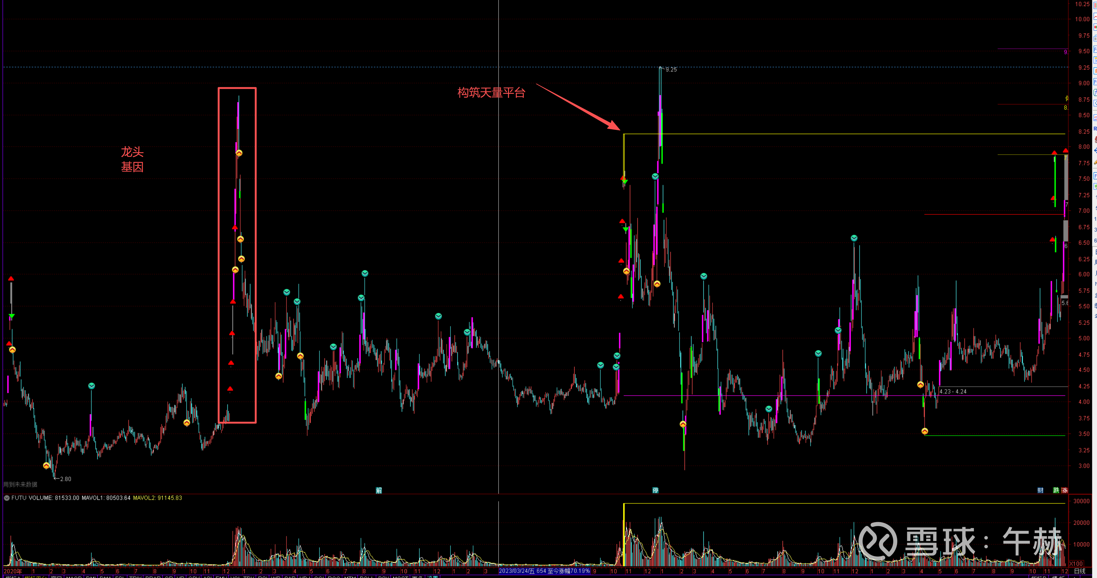
Task: Click the date range info 2023/03/24
Action: coord(544,571)
